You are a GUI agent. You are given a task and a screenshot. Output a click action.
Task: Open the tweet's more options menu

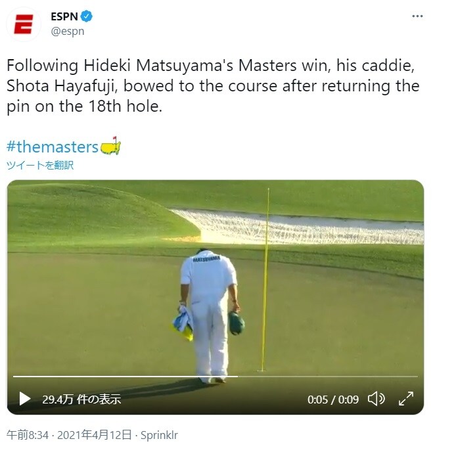tap(417, 16)
